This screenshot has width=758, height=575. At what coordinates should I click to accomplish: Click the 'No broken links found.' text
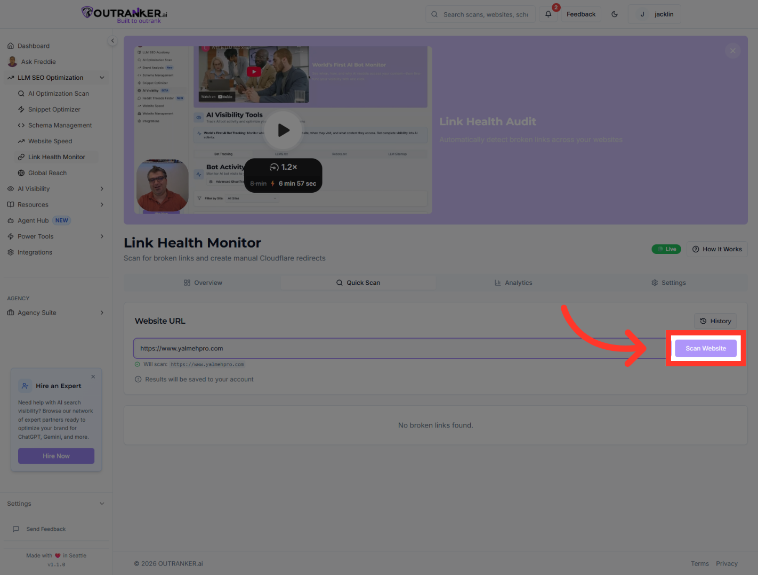point(436,425)
